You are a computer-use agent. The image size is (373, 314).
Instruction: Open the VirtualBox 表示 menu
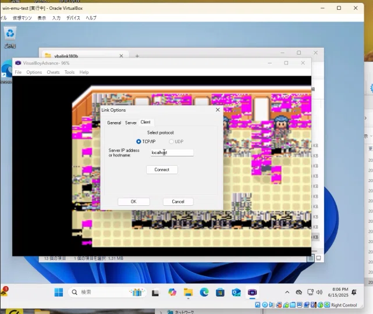(42, 18)
